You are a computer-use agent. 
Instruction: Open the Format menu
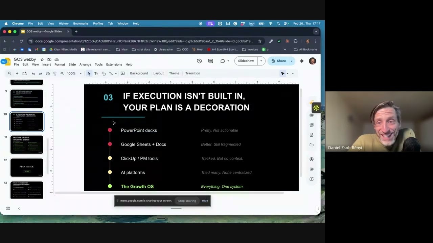(x=60, y=64)
